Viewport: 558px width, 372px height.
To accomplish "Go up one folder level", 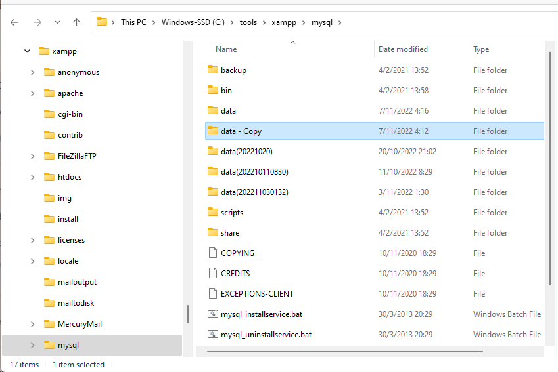I will pos(76,22).
